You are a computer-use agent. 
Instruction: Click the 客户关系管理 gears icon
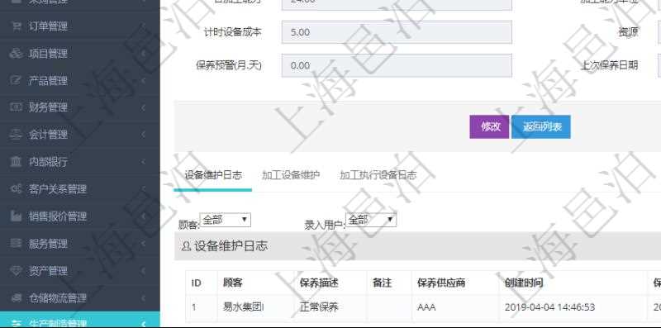point(16,189)
